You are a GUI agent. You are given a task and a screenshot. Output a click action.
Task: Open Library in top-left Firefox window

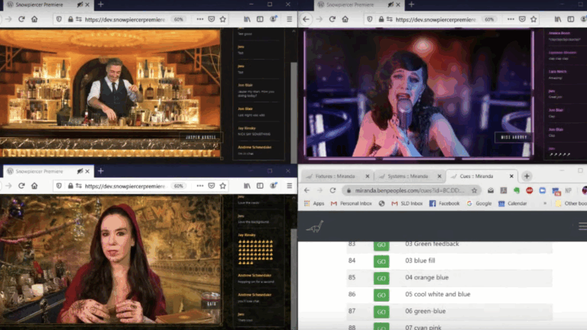click(x=247, y=19)
